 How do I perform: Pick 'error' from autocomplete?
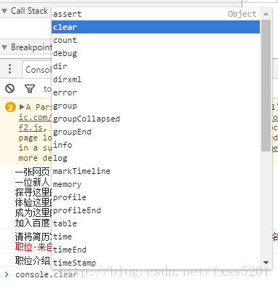(x=156, y=92)
